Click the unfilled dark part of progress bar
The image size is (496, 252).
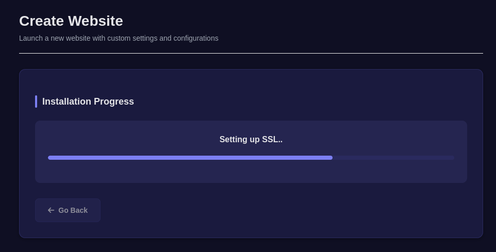coord(393,158)
